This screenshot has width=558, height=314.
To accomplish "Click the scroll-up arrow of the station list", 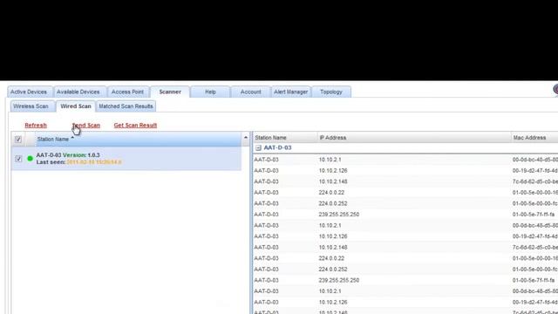I will click(x=246, y=138).
